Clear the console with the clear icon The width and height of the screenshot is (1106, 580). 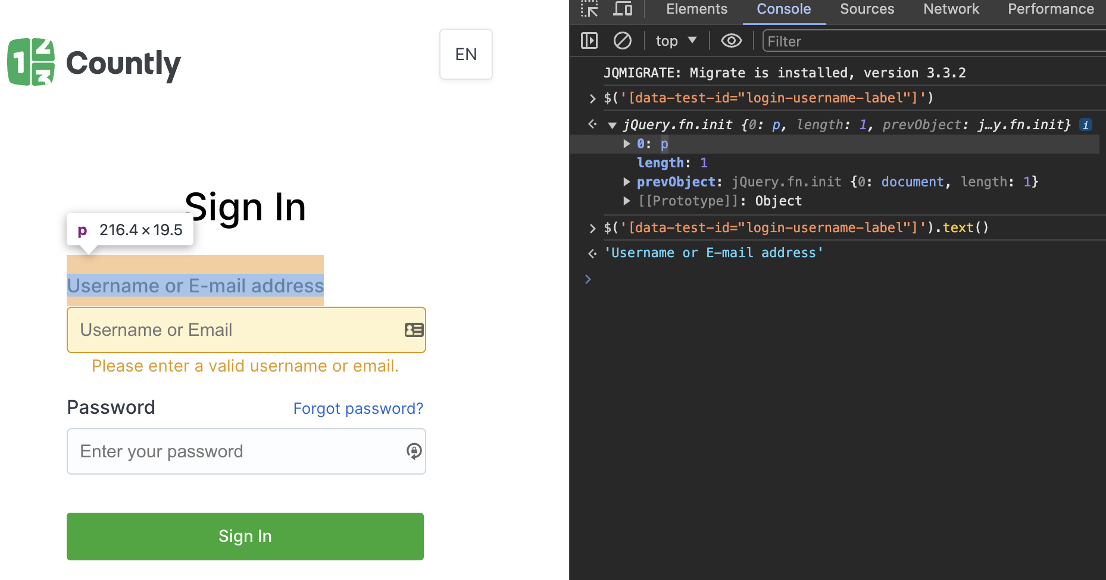623,41
